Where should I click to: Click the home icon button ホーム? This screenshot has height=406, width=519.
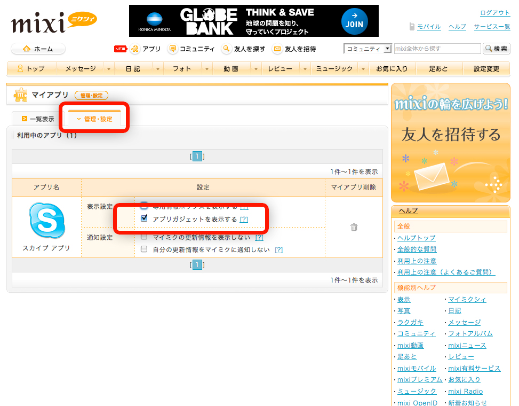point(38,49)
